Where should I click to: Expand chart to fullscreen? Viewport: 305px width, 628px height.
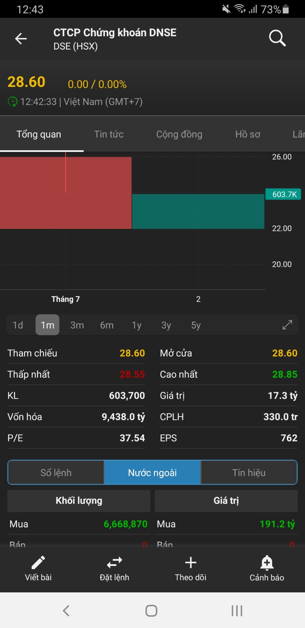click(x=287, y=325)
